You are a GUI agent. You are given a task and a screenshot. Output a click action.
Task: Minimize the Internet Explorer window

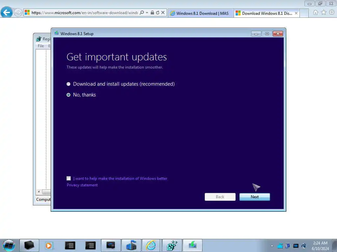(x=309, y=3)
